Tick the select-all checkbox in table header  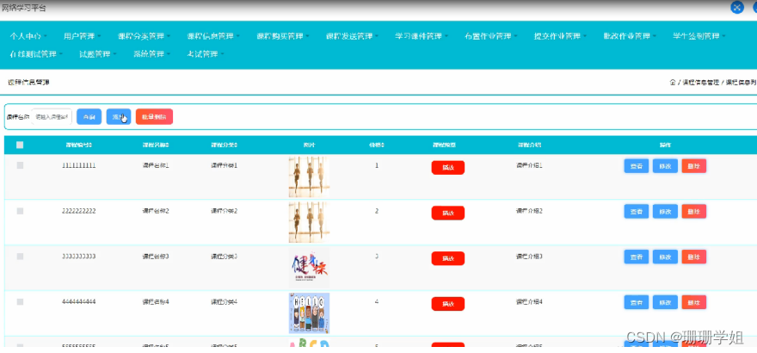click(x=20, y=145)
